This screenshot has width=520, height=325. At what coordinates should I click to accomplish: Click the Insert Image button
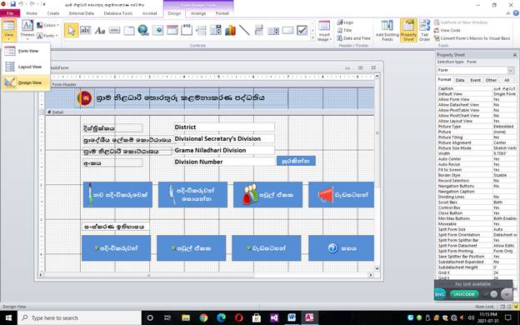(324, 31)
